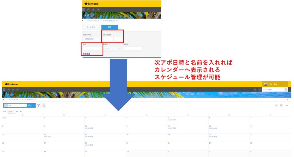Viewport: 294px width, 157px height.
Task: Open the 15:30 appointment on day 17
Action: tap(89, 137)
